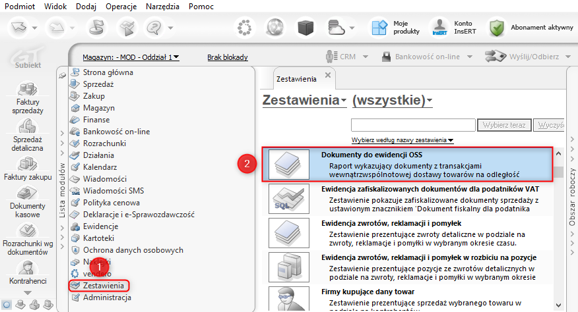This screenshot has height=312, width=578.
Task: Open Rozrachunki wg dokumentów shortcut
Action: pos(28,230)
